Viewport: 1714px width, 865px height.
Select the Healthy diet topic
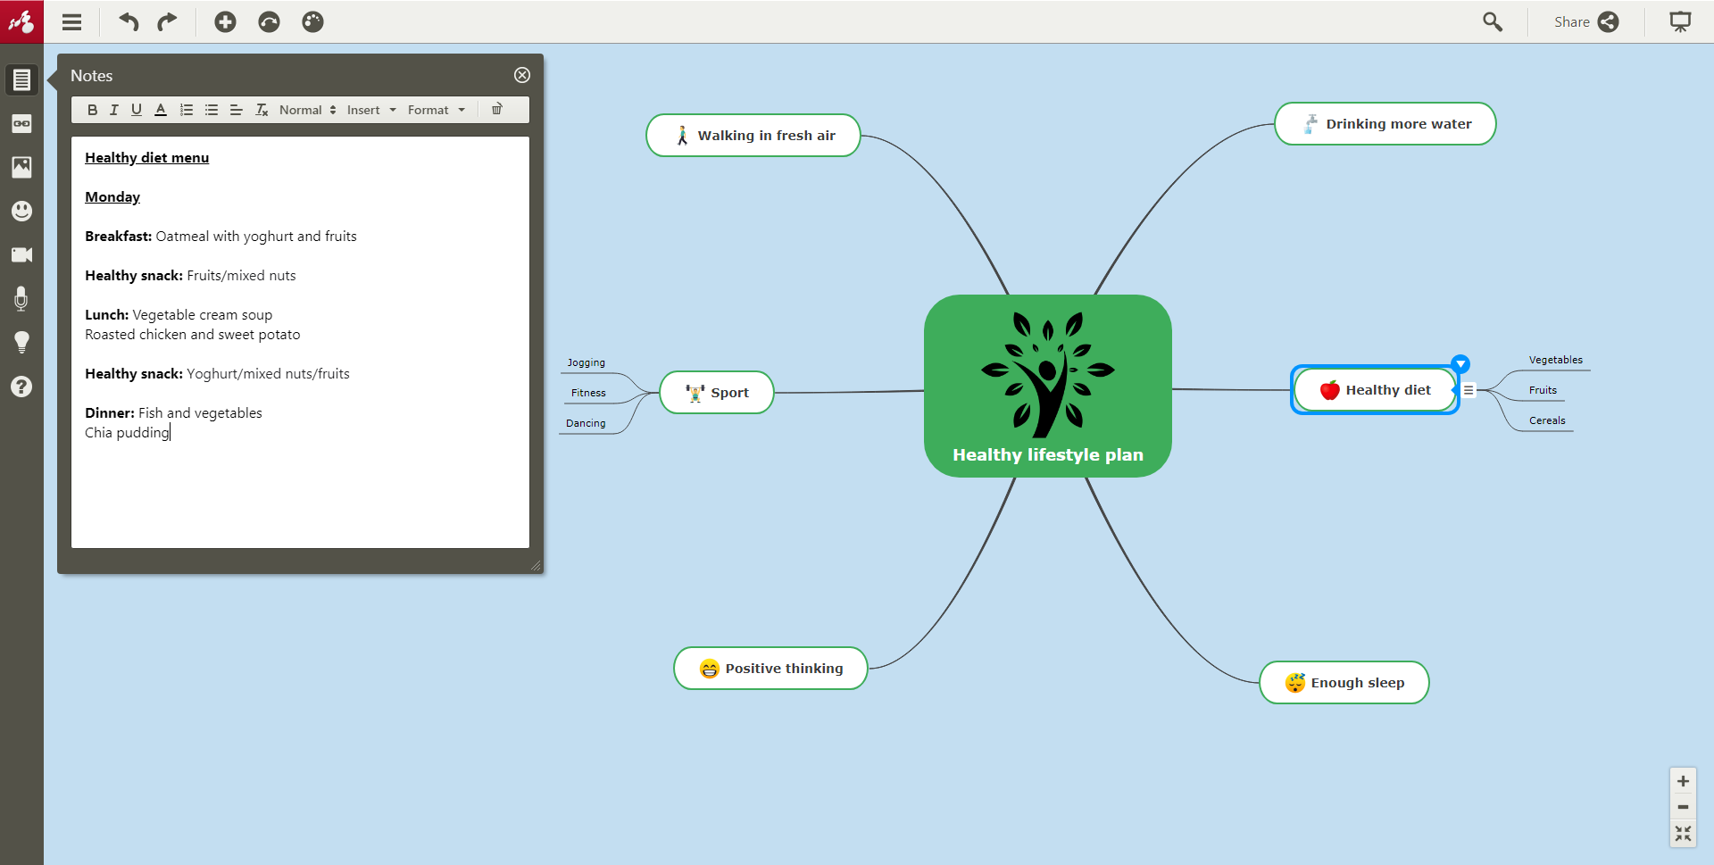1375,390
